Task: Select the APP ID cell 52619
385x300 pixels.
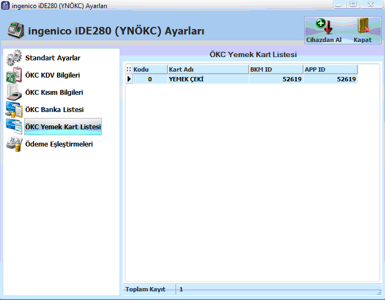Action: pyautogui.click(x=331, y=79)
